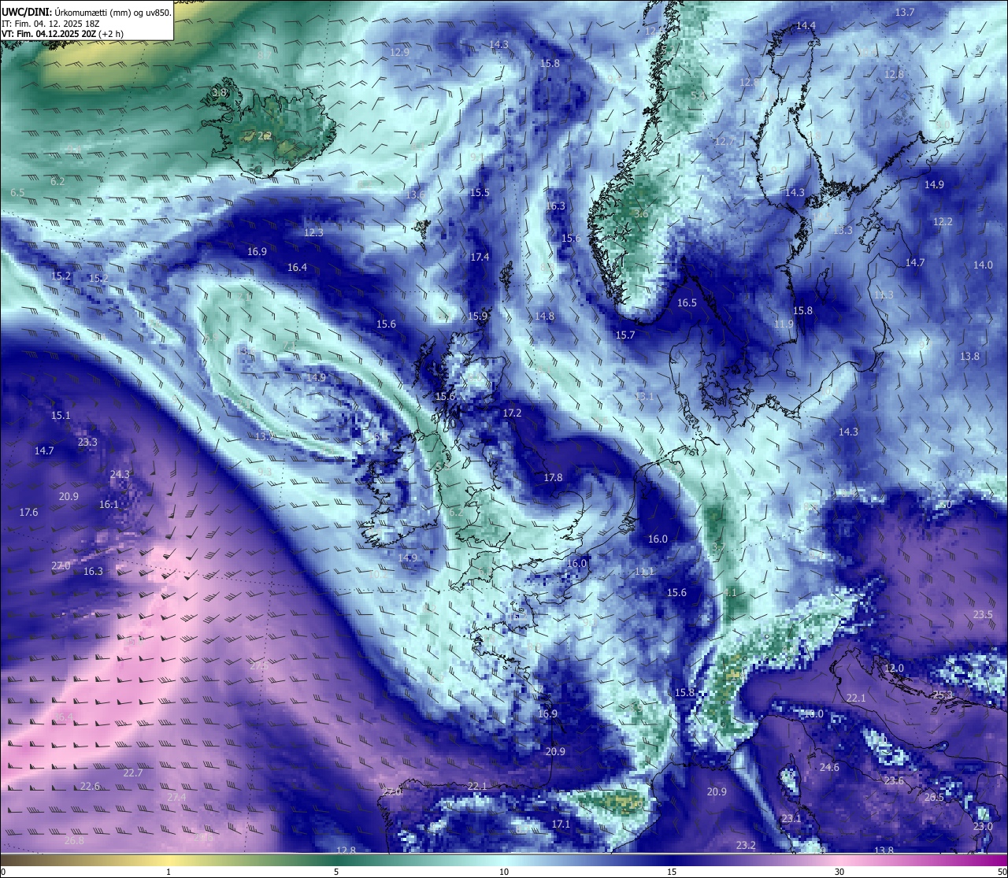
Task: Click the 24.3 value label
Action: (120, 475)
